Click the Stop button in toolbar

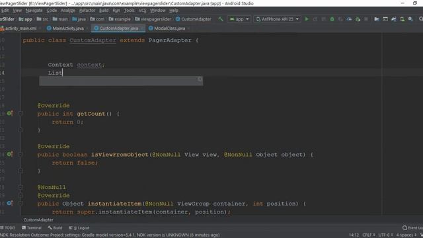tap(365, 19)
